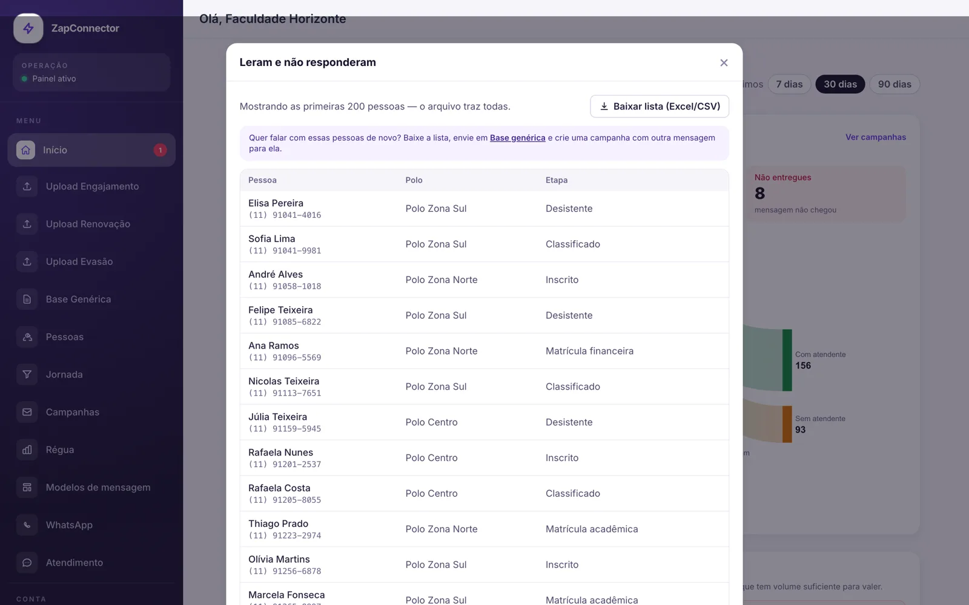Click the Atendimento chat bubble icon
The height and width of the screenshot is (605, 969).
[27, 563]
